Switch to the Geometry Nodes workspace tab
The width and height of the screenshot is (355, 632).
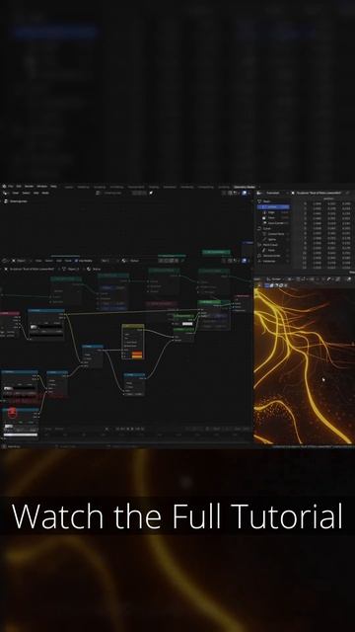pos(245,187)
